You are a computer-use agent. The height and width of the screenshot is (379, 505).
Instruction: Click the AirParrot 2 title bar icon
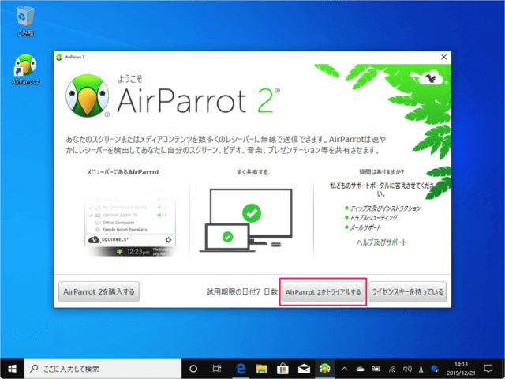click(59, 57)
